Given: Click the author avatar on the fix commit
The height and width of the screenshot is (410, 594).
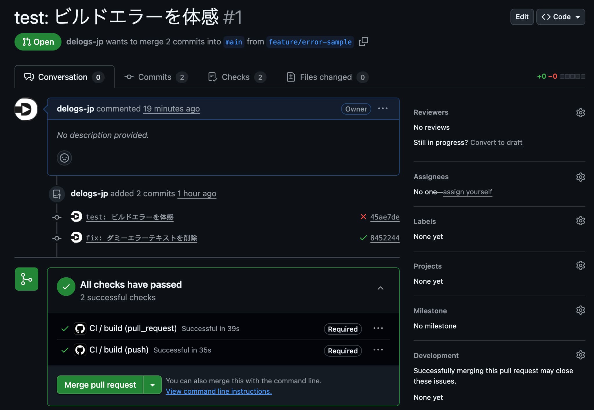Looking at the screenshot, I should pos(77,238).
